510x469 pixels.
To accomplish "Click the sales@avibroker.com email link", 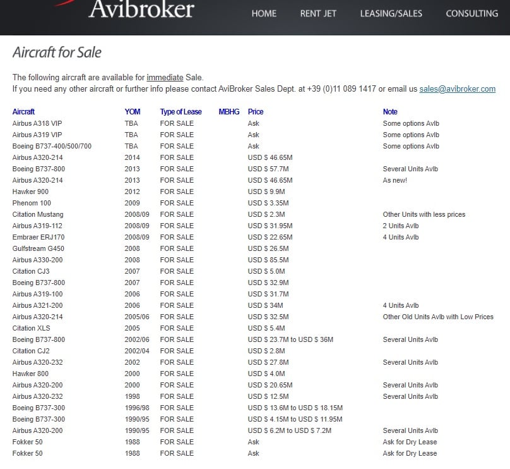I will [458, 89].
